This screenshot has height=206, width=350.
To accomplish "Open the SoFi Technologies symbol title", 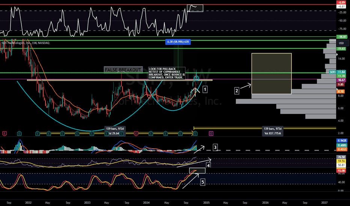I will pyautogui.click(x=26, y=43).
